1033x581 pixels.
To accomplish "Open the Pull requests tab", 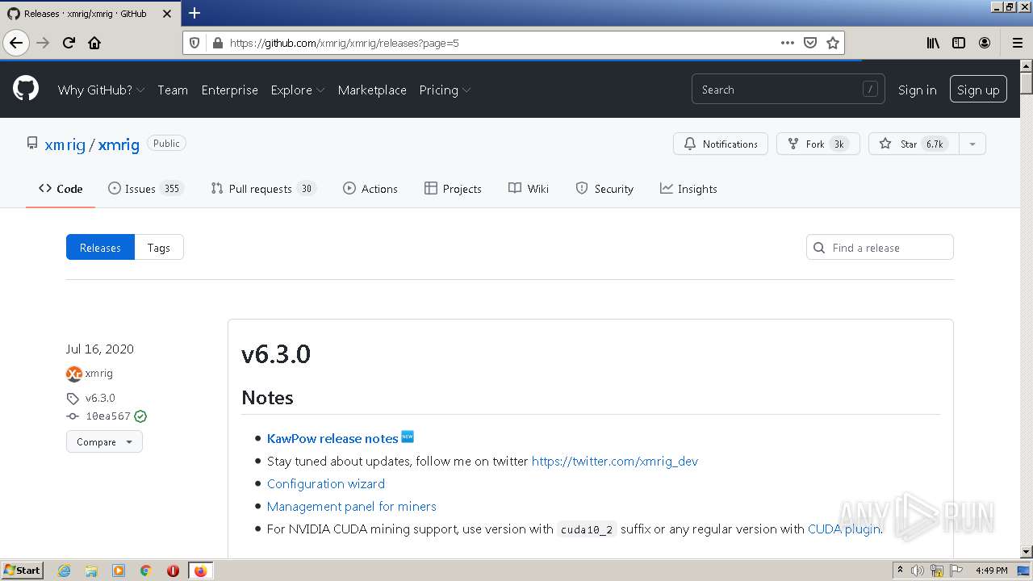I will [263, 189].
